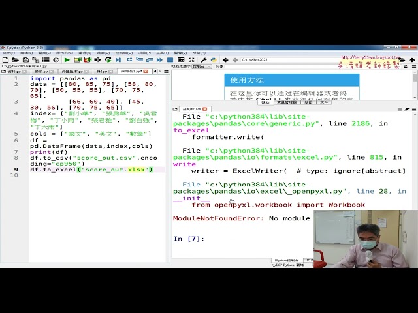Close the active untitled editor tab
Viewport: 418px width, 313px height.
point(146,71)
